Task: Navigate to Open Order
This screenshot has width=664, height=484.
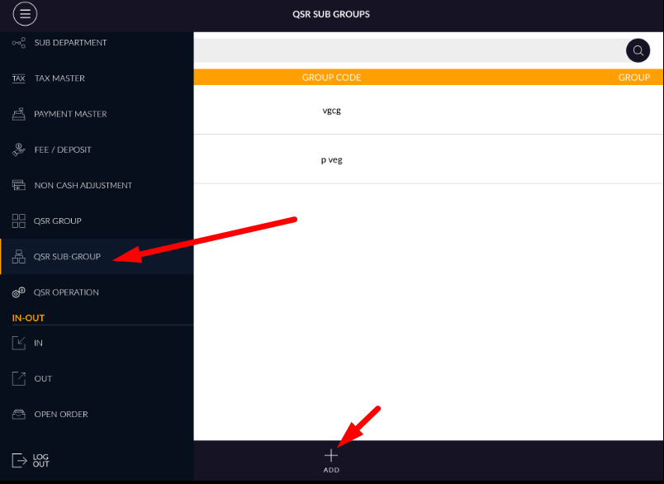Action: [x=60, y=415]
